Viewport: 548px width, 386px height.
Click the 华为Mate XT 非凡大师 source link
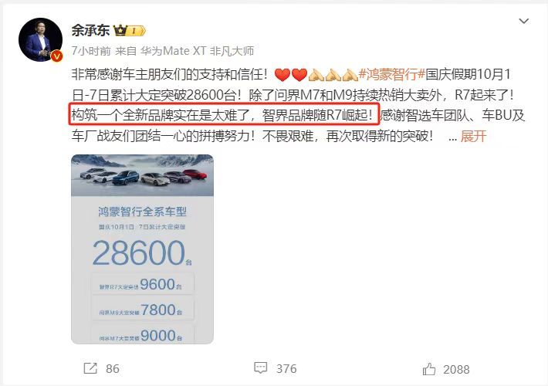[x=197, y=51]
